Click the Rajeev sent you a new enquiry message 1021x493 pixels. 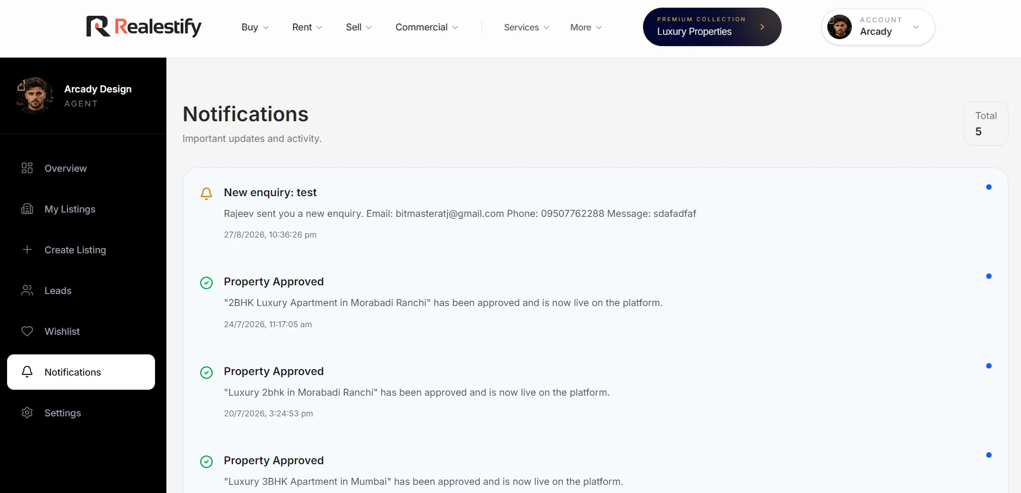coord(460,214)
